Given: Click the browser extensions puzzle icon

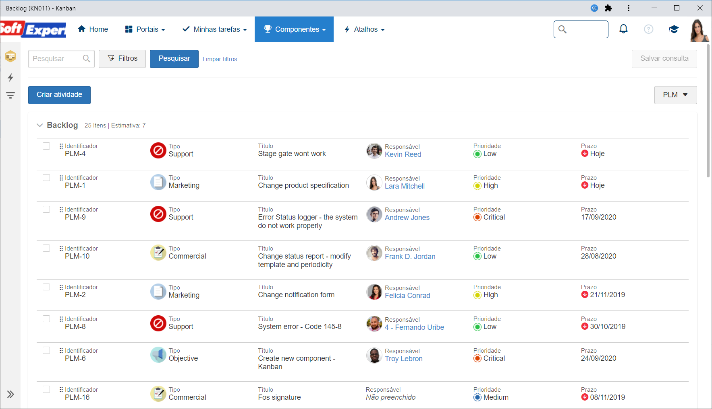Looking at the screenshot, I should pyautogui.click(x=608, y=8).
